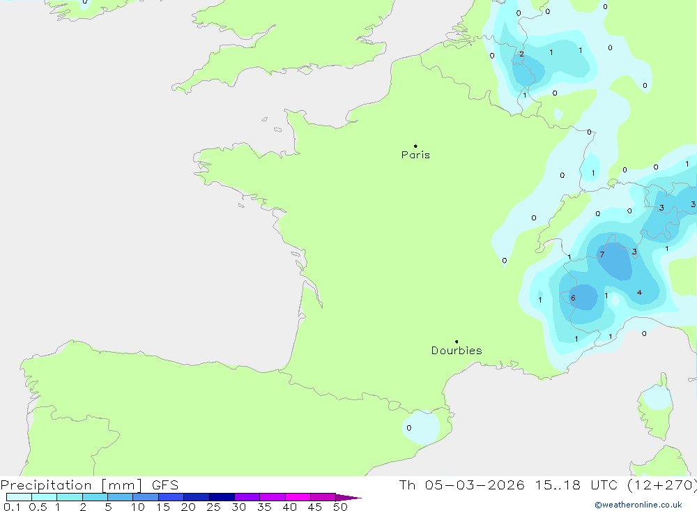Image resolution: width=697 pixels, height=511 pixels.
Task: Click the Dourbies city label
Action: pyautogui.click(x=457, y=351)
